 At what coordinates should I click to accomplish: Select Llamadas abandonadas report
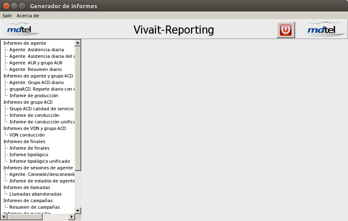click(x=36, y=194)
